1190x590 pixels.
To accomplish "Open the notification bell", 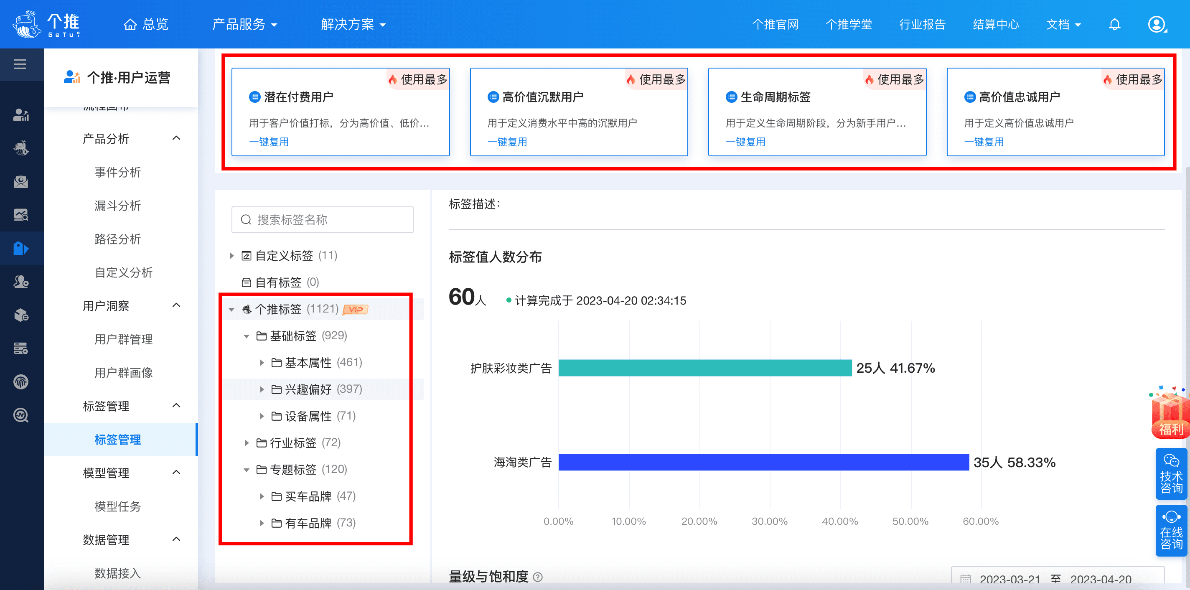I will click(1114, 24).
